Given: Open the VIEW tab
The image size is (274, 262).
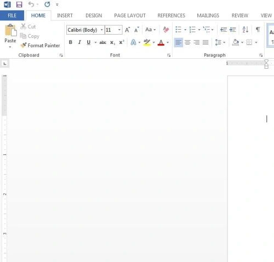Looking at the screenshot, I should pyautogui.click(x=266, y=15).
